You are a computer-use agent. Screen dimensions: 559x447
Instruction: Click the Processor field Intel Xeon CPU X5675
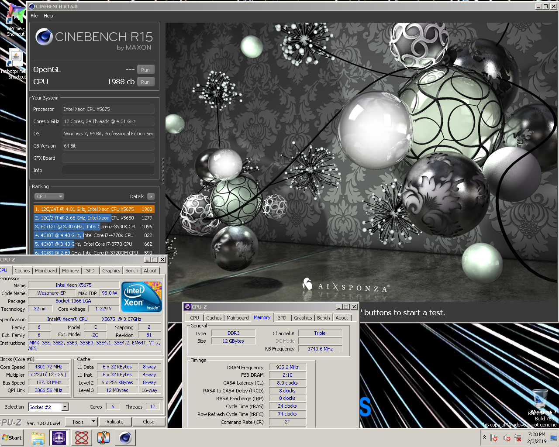[108, 109]
